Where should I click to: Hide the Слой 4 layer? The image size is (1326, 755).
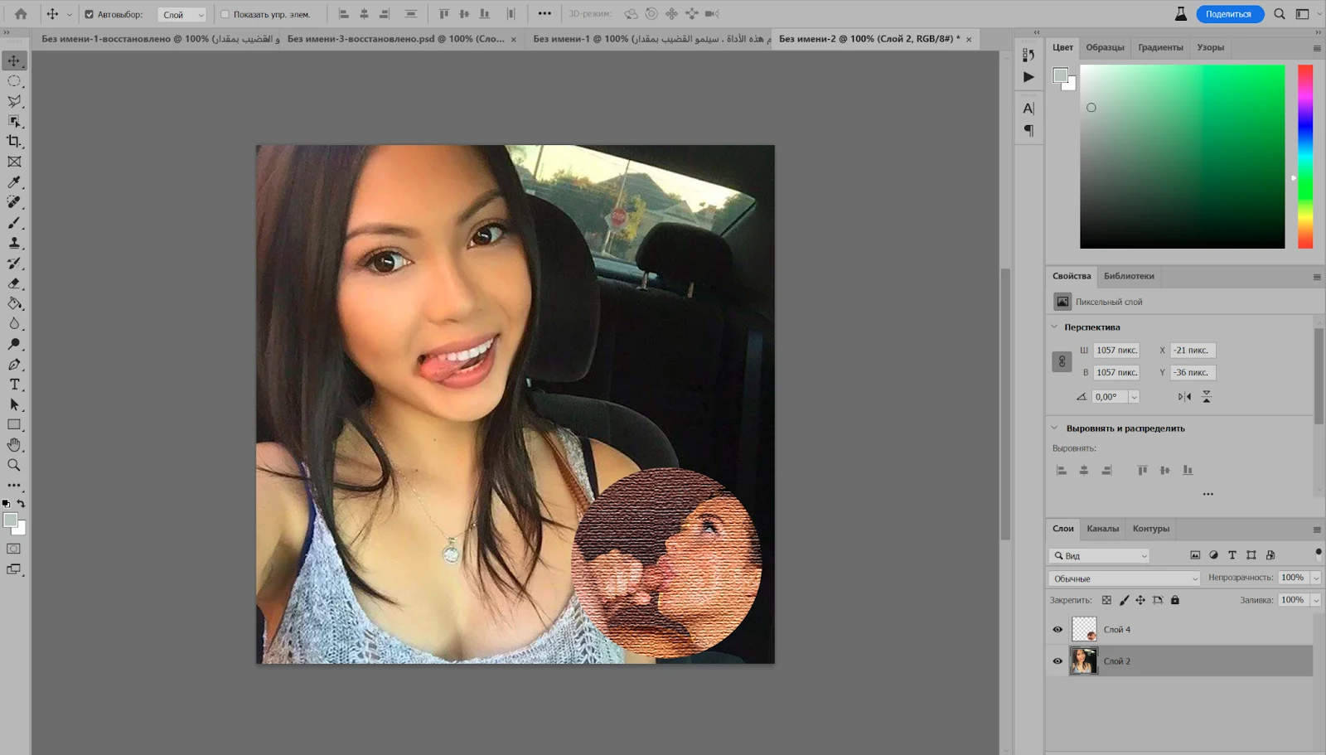pos(1057,630)
